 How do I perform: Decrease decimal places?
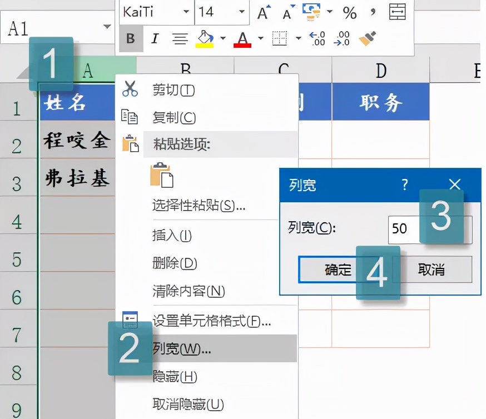point(341,38)
